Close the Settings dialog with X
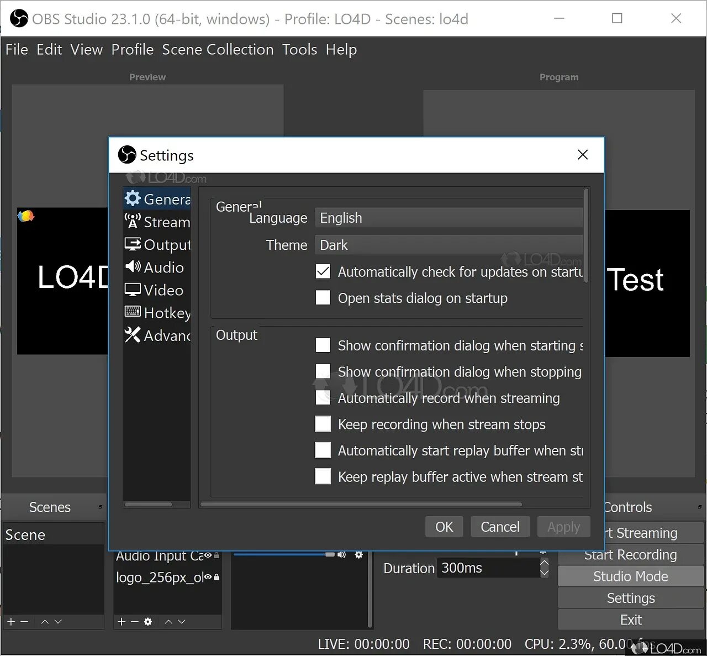This screenshot has width=707, height=656. pyautogui.click(x=583, y=155)
